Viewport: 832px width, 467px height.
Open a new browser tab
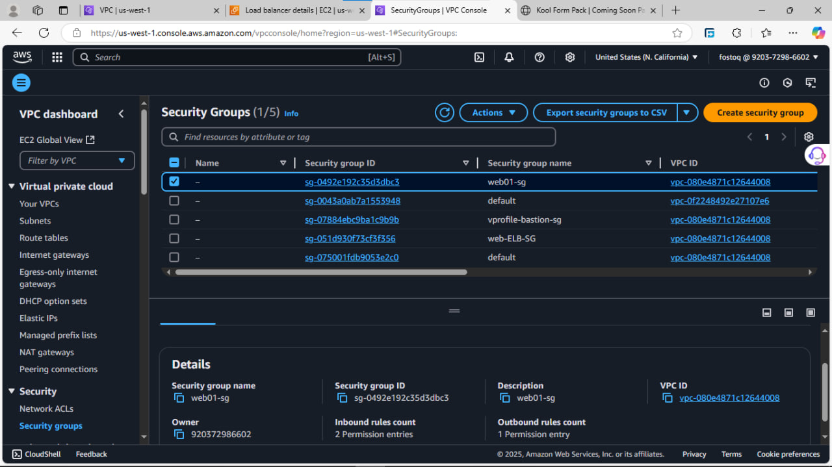point(676,10)
